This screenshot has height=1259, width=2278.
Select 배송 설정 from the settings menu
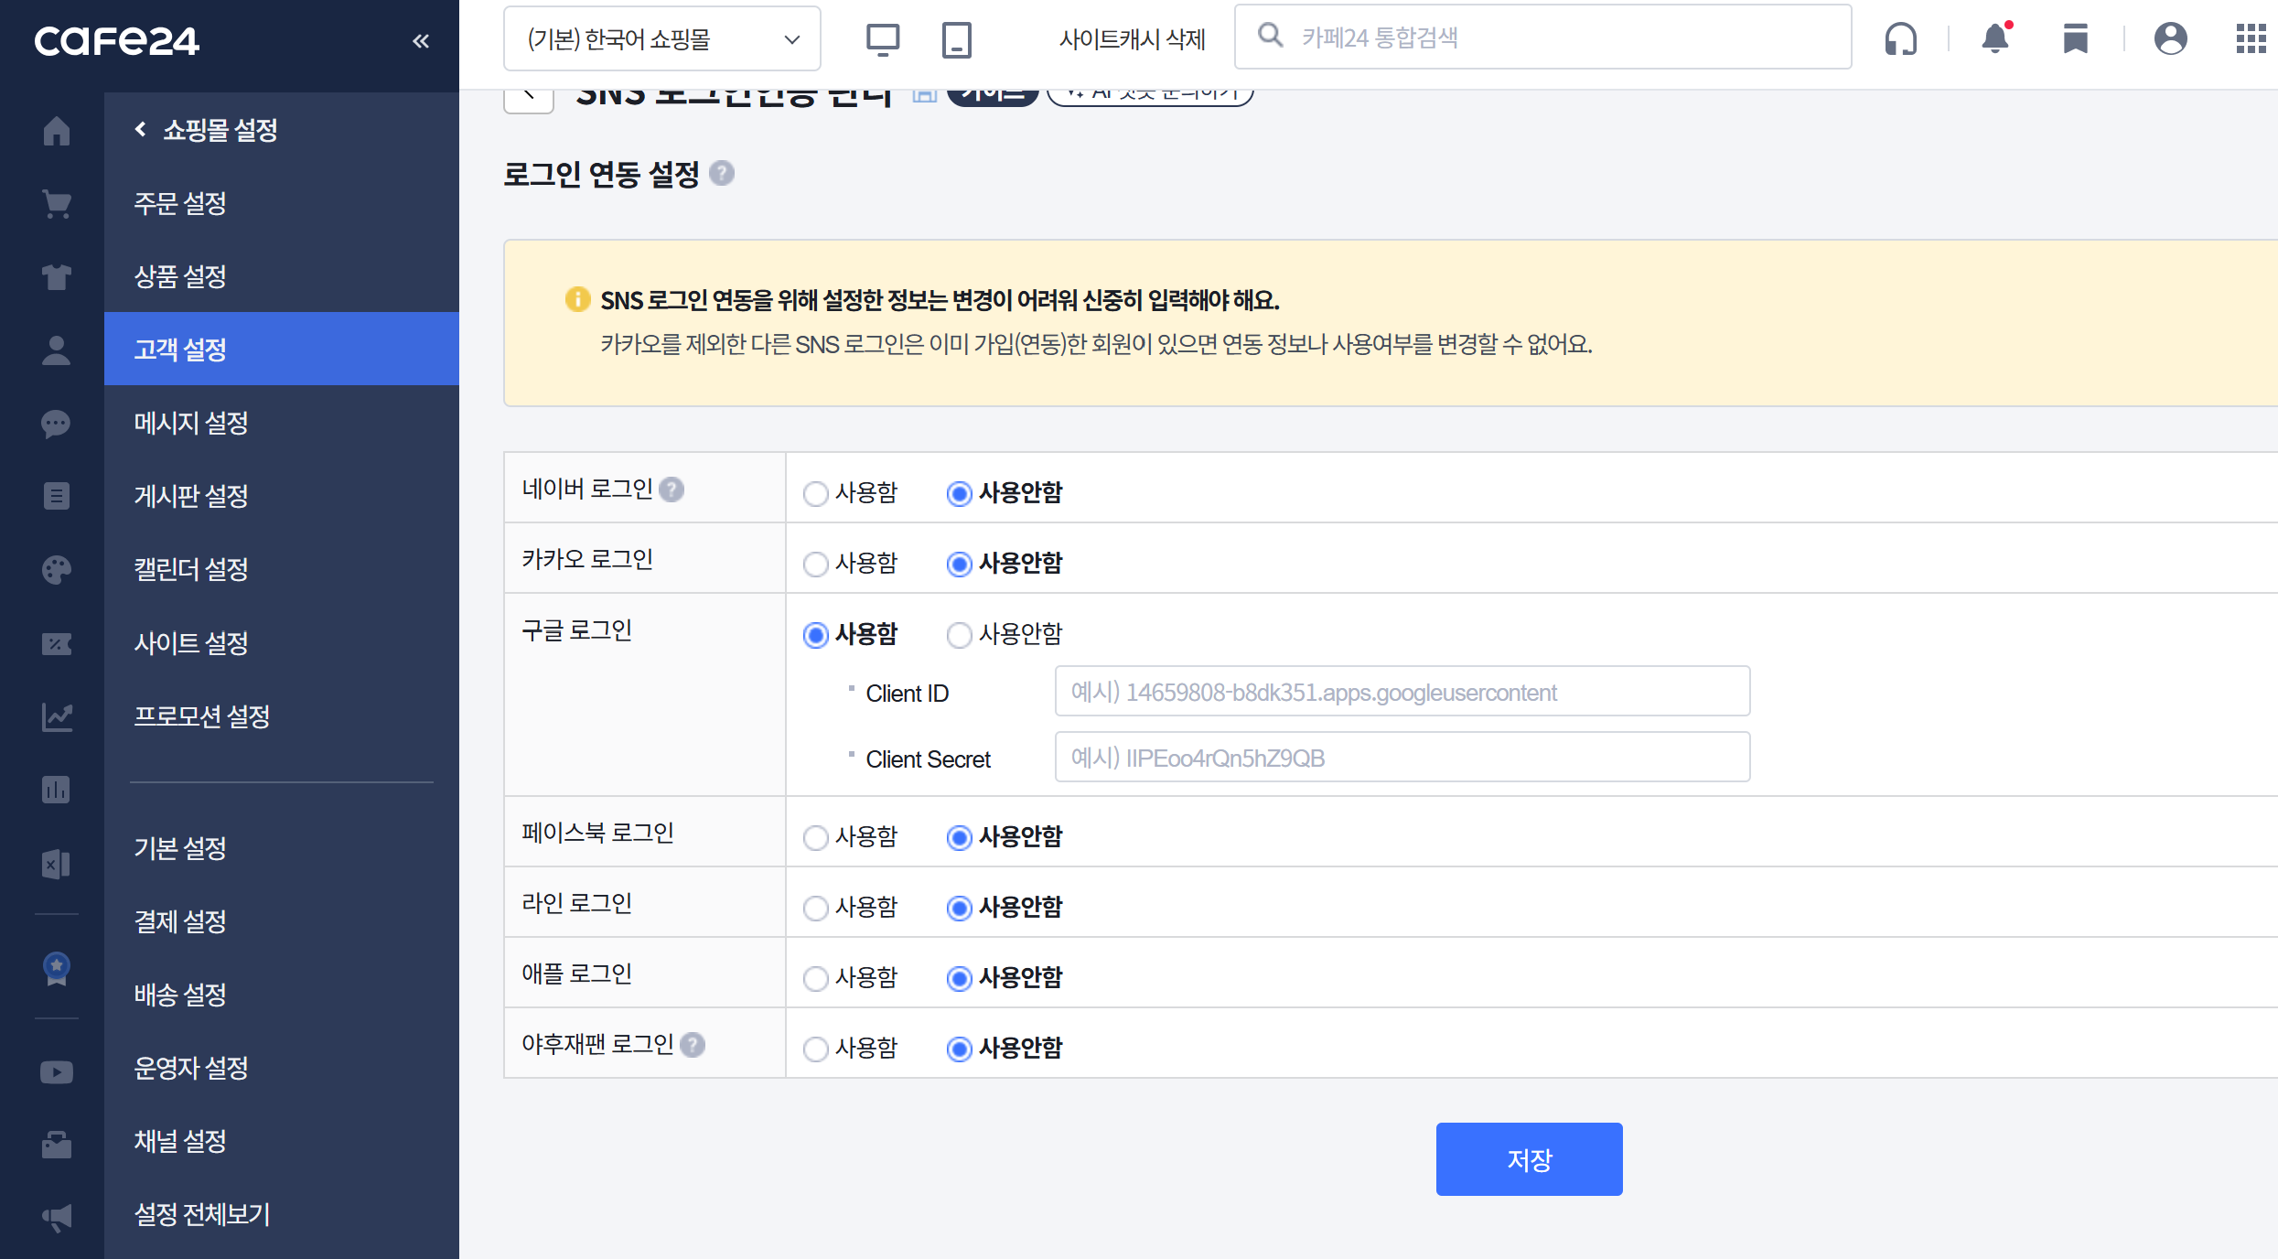pyautogui.click(x=180, y=995)
